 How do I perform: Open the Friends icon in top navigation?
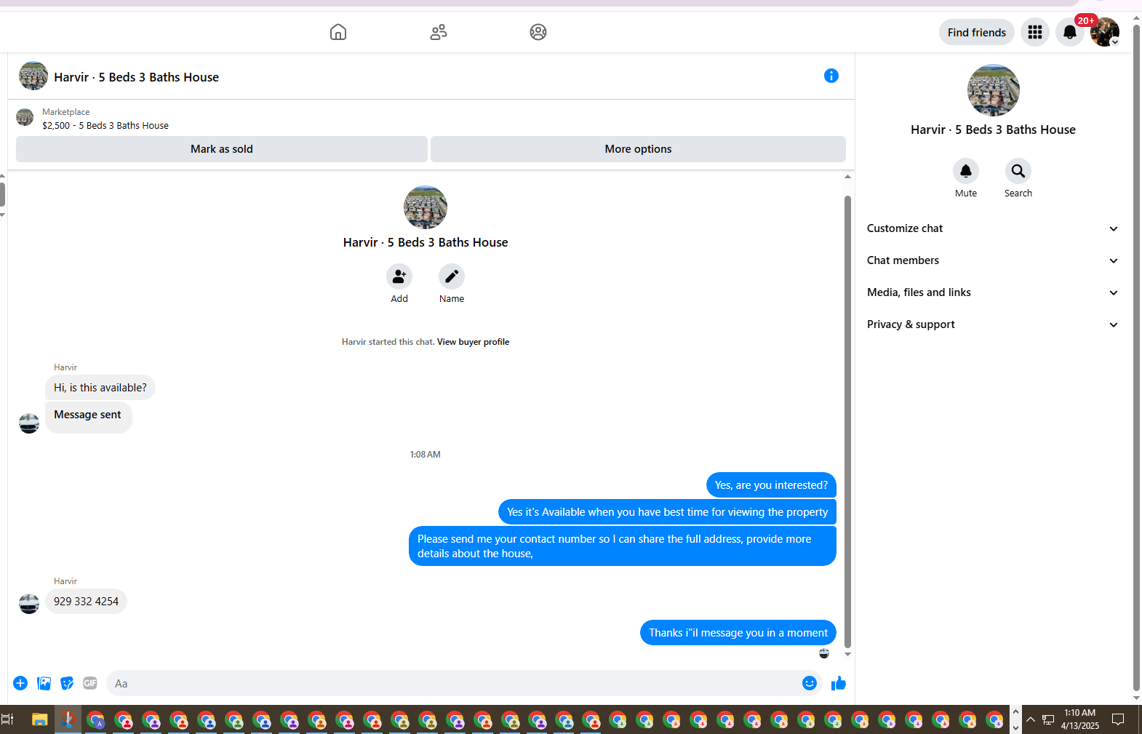(x=439, y=32)
